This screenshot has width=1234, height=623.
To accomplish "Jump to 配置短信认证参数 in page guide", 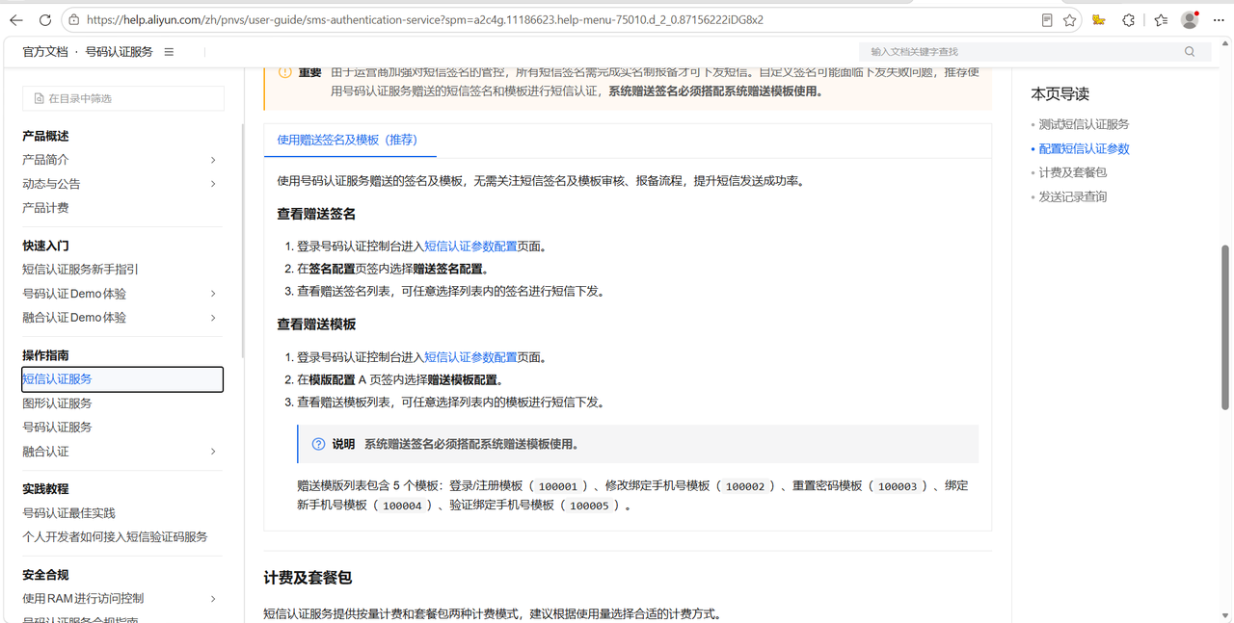I will (x=1084, y=148).
